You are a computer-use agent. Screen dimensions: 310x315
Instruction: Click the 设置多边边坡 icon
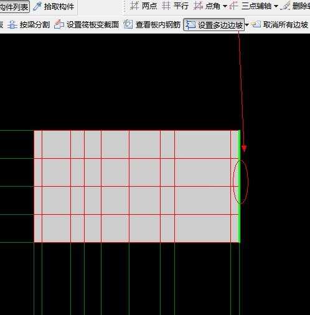pos(190,25)
